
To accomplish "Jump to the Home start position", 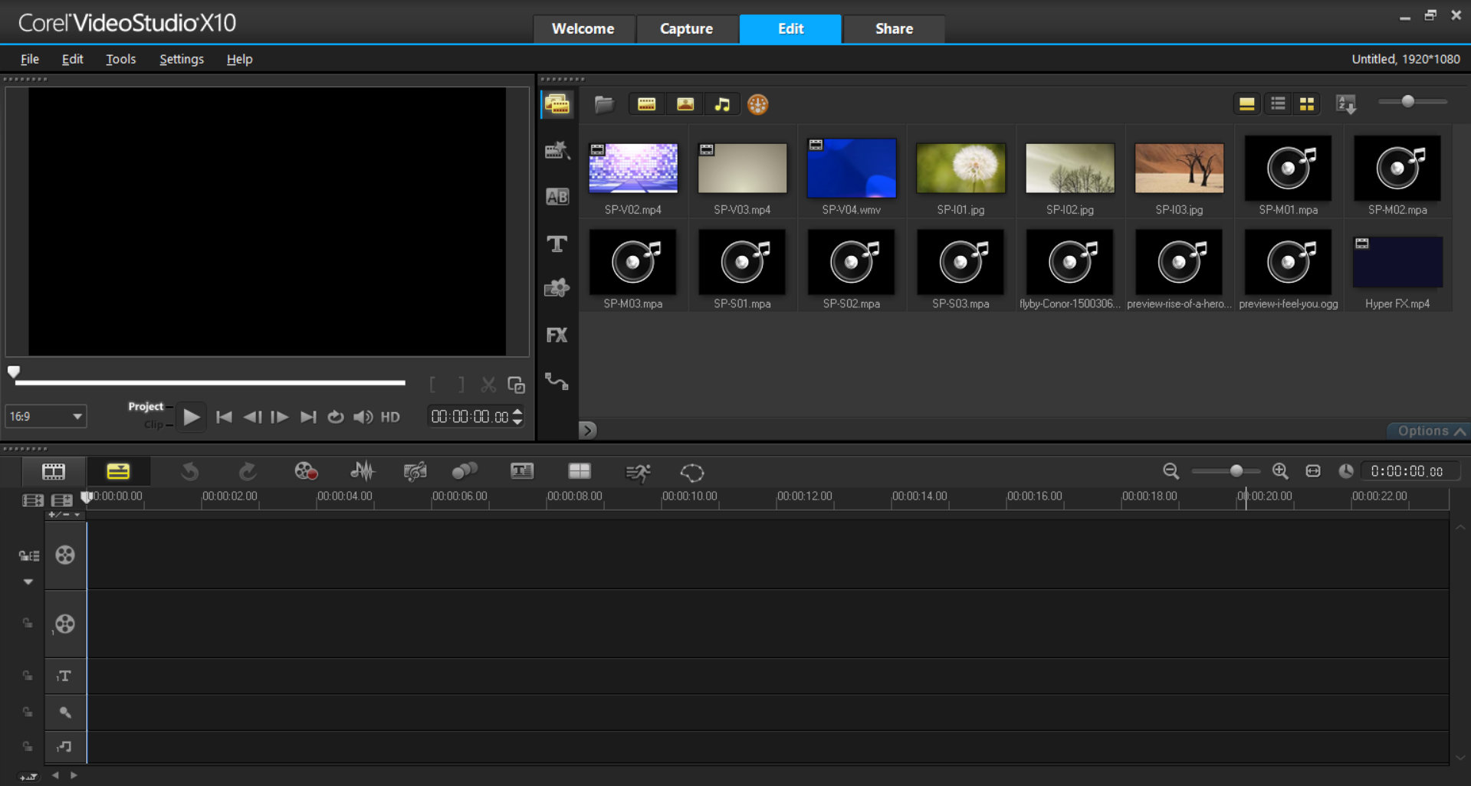I will pyautogui.click(x=224, y=417).
